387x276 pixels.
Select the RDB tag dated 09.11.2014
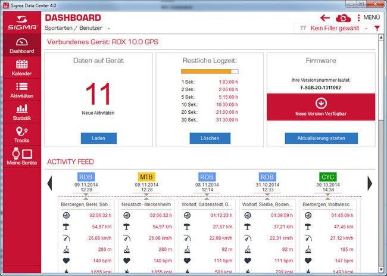click(86, 177)
